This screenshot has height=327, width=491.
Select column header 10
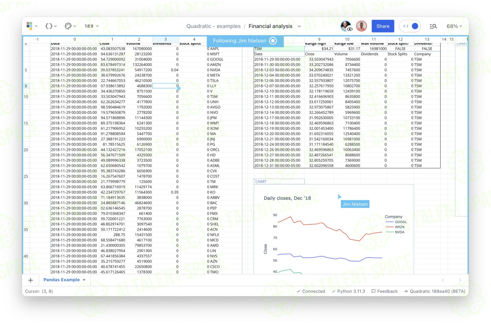[x=347, y=39]
